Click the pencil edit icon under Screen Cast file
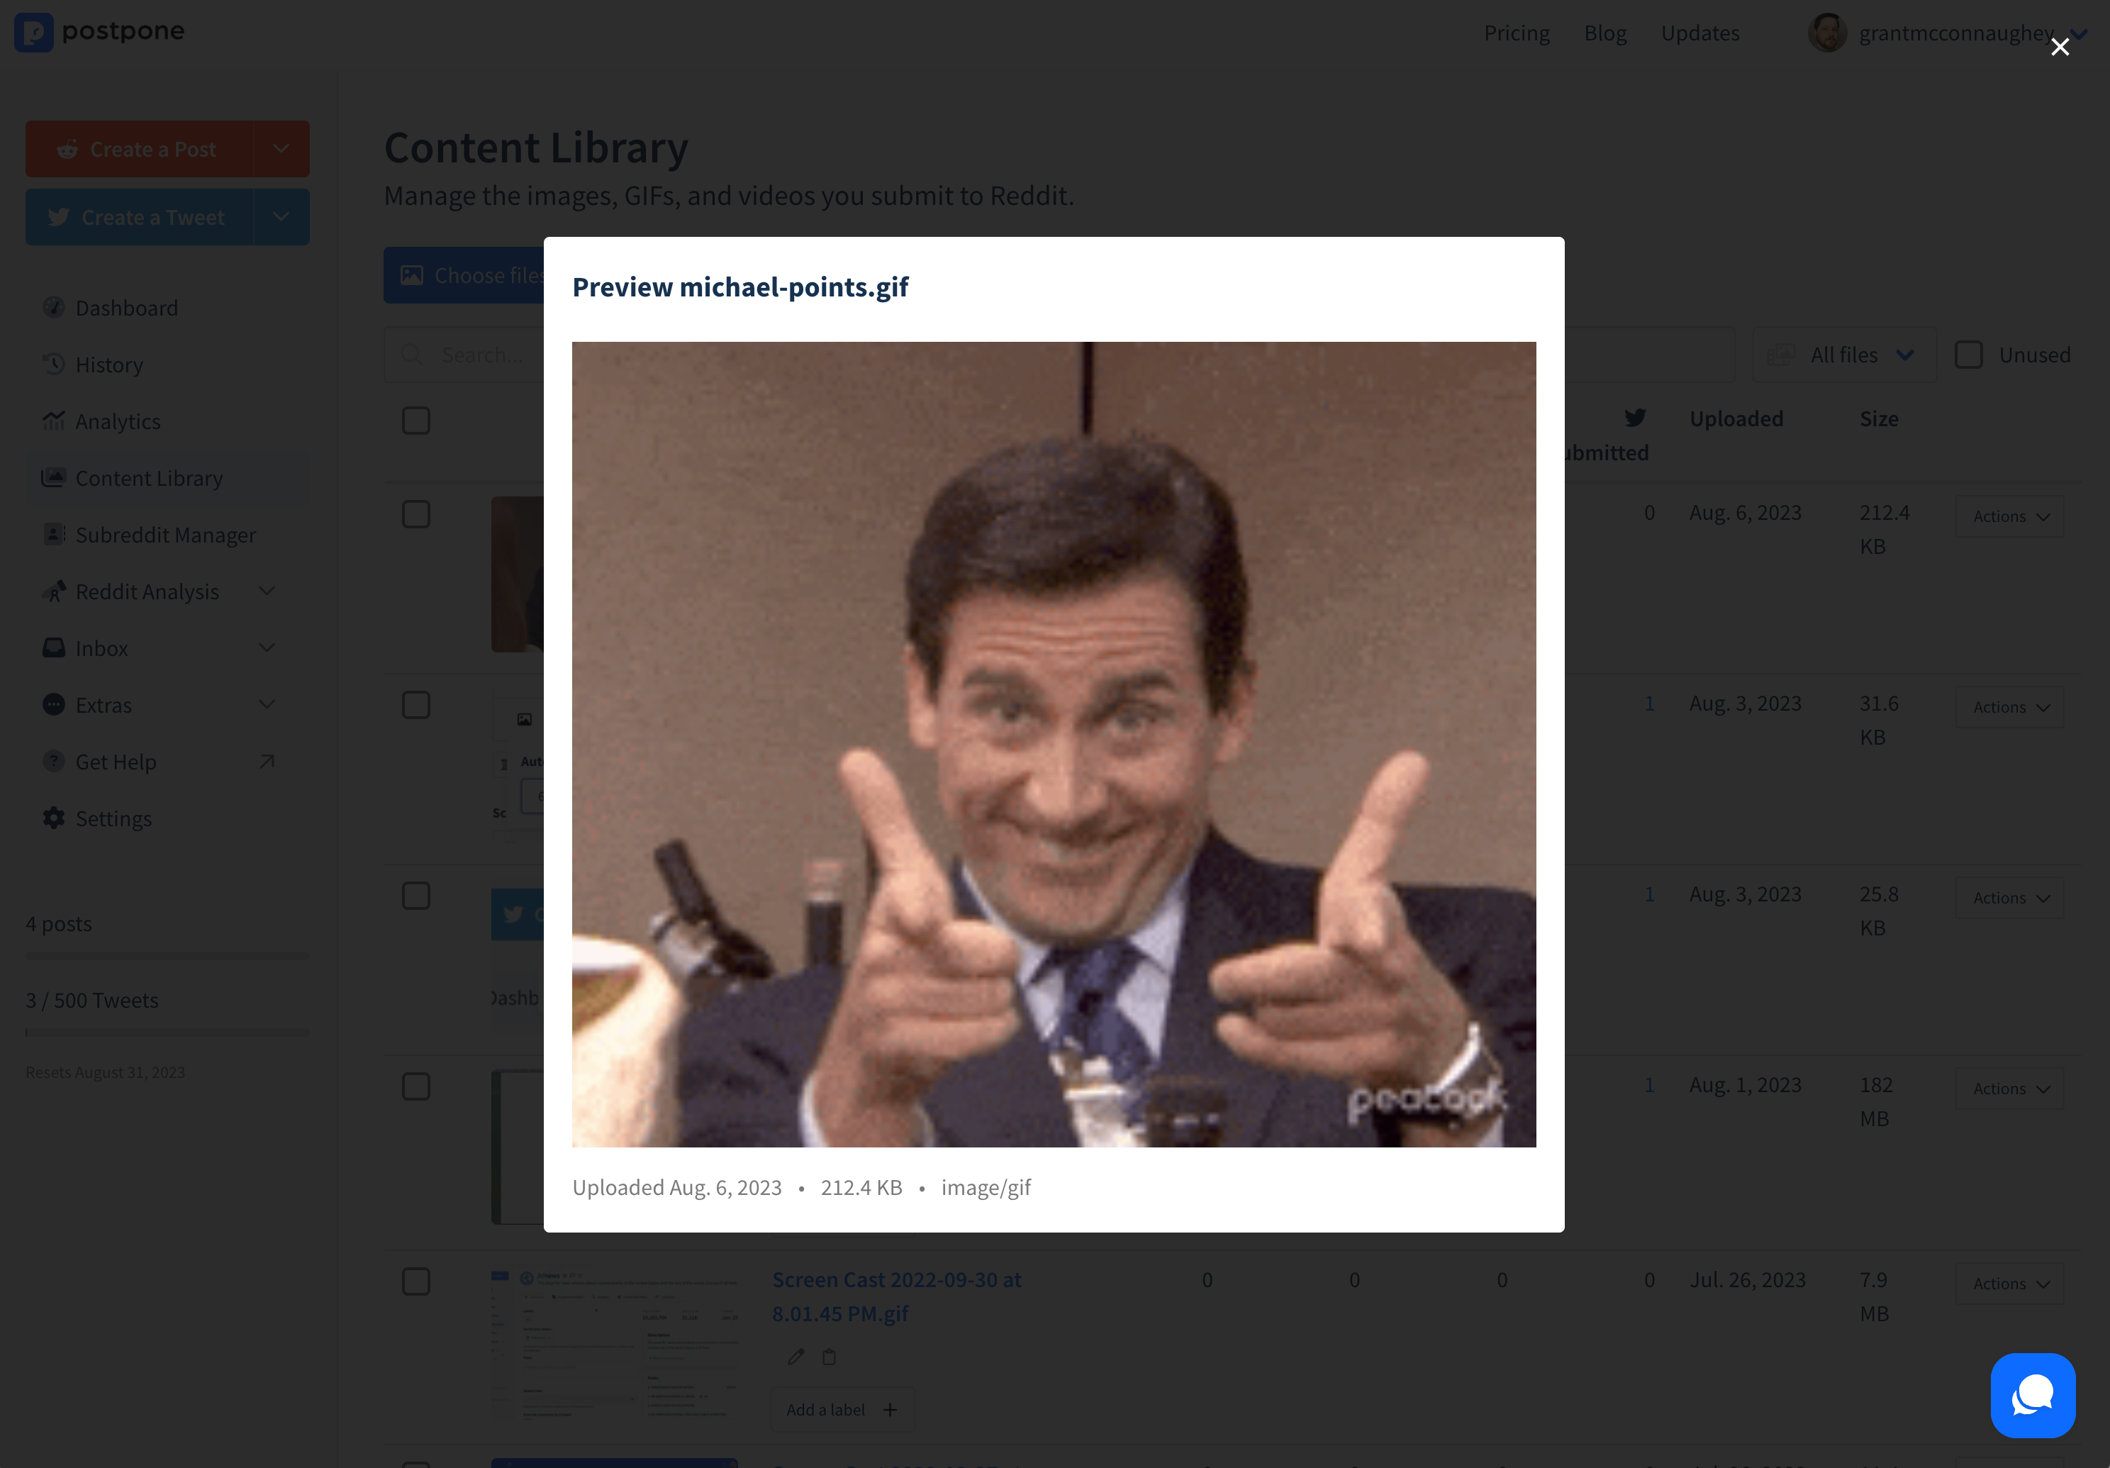 (x=796, y=1357)
